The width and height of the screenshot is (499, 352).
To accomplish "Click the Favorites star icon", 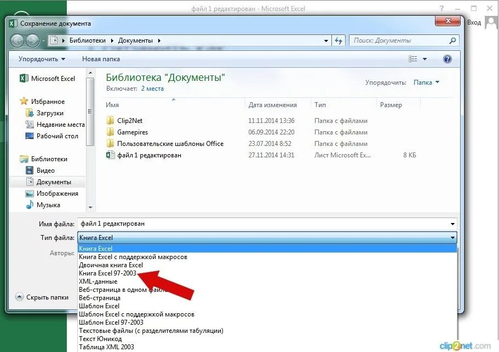I will [24, 101].
